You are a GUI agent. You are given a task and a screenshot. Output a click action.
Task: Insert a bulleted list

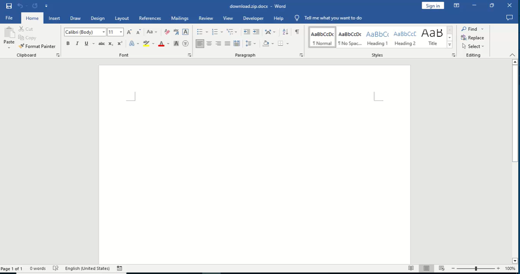point(200,32)
